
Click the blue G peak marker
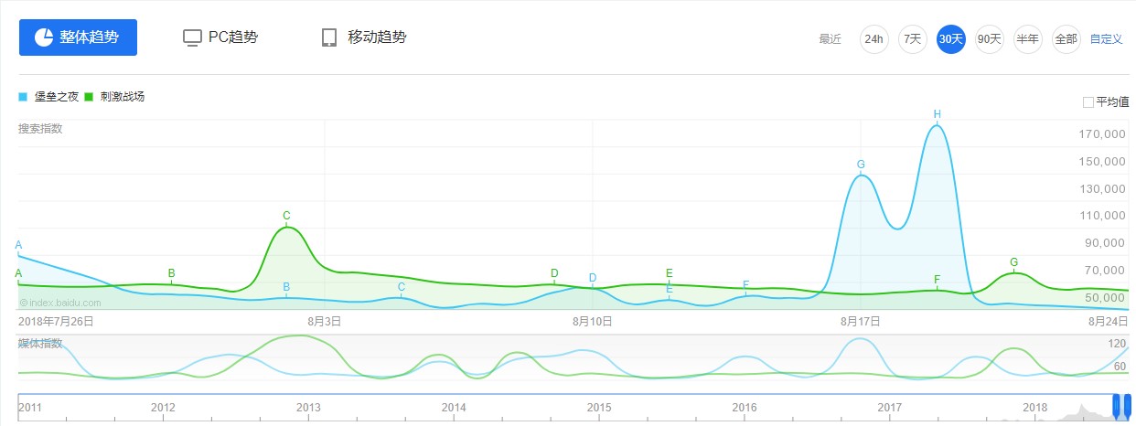coord(861,165)
